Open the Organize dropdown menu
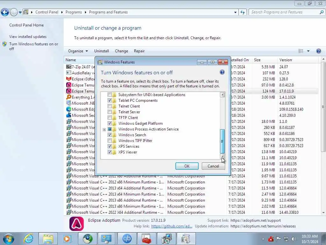This screenshot has width=326, height=245. (x=78, y=51)
